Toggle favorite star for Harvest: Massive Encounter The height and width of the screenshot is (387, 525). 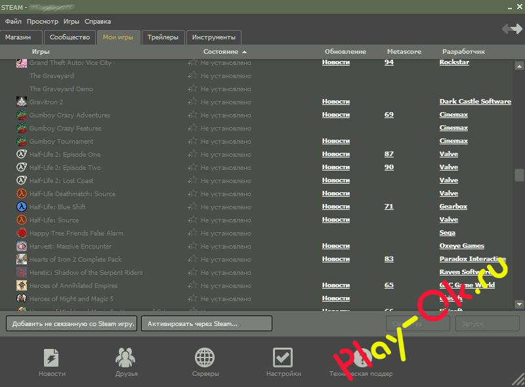click(193, 246)
